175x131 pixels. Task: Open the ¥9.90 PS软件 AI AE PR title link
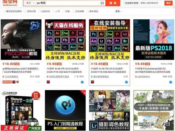pos(64,70)
